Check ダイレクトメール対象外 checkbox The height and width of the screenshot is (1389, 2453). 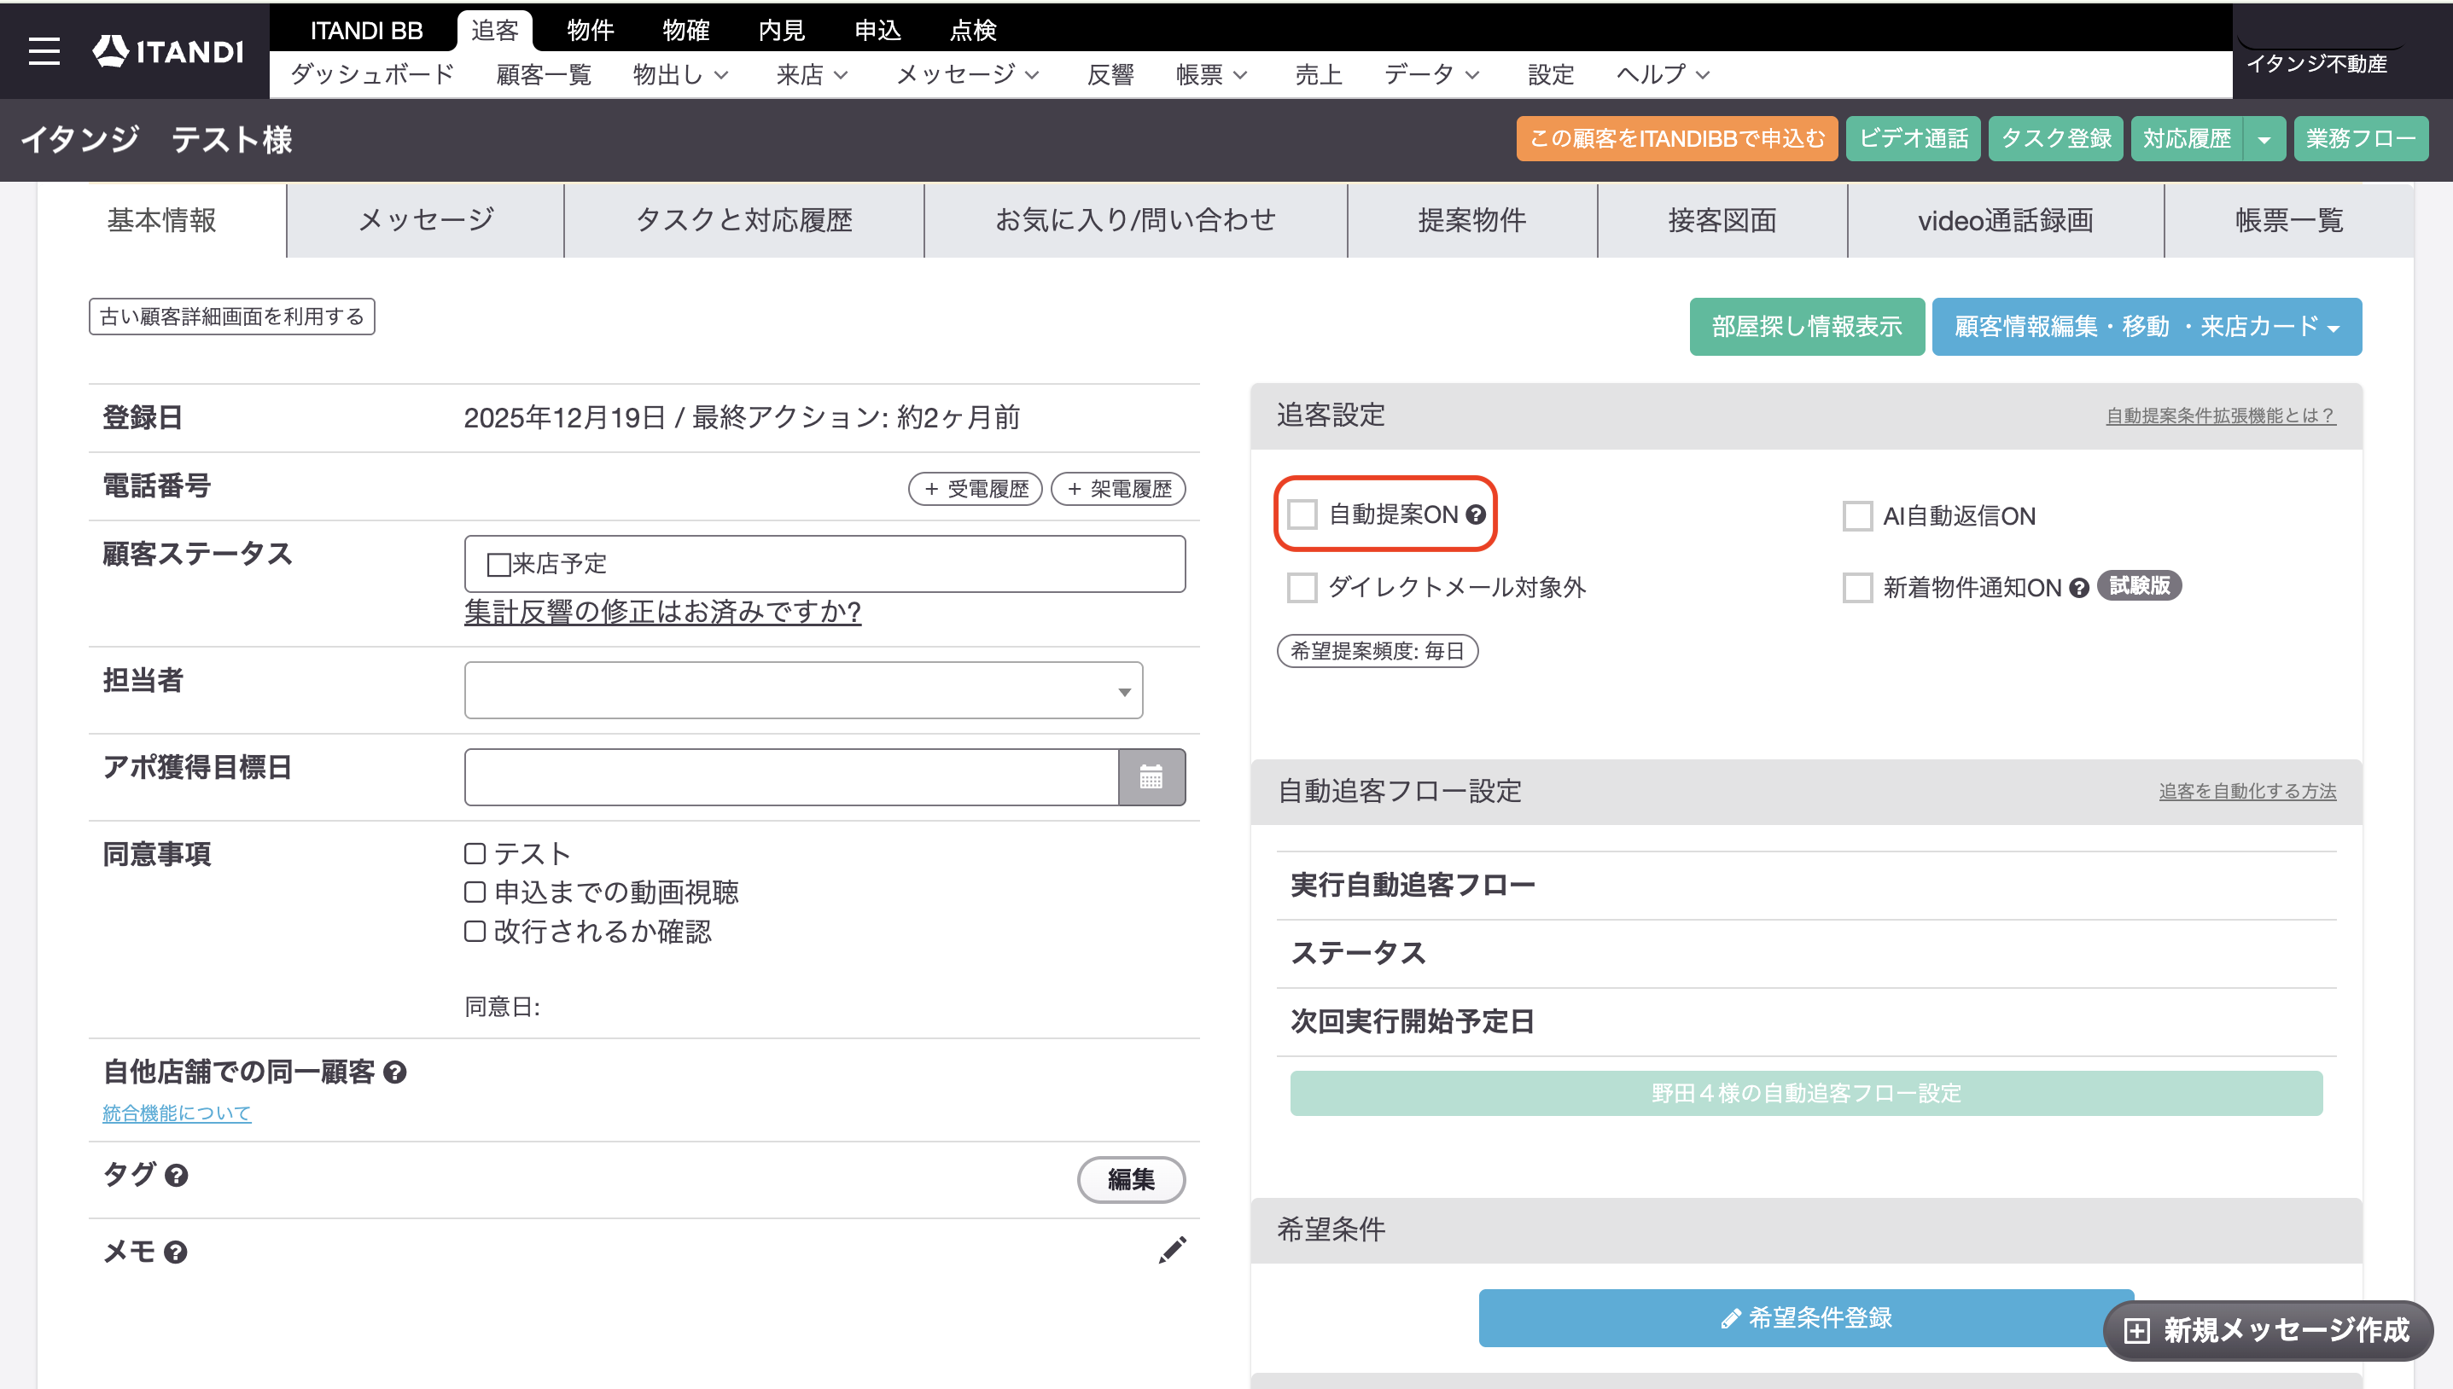pyautogui.click(x=1302, y=587)
